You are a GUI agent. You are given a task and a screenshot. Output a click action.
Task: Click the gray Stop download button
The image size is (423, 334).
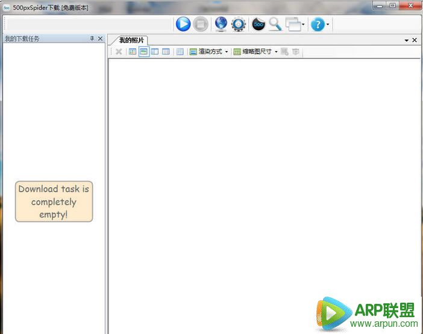click(x=201, y=24)
